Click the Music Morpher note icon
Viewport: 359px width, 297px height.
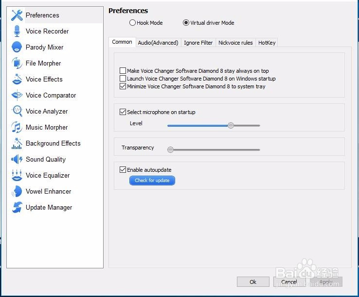pos(17,127)
